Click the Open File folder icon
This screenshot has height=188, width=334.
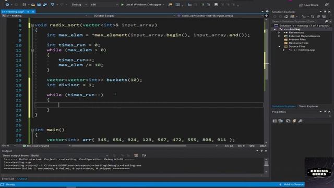tap(33, 5)
